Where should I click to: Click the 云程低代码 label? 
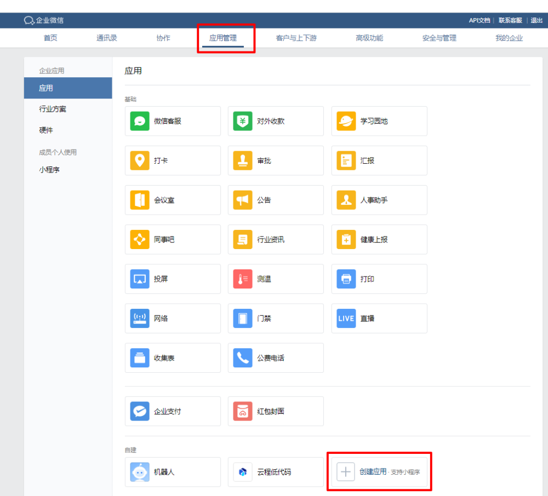point(274,472)
